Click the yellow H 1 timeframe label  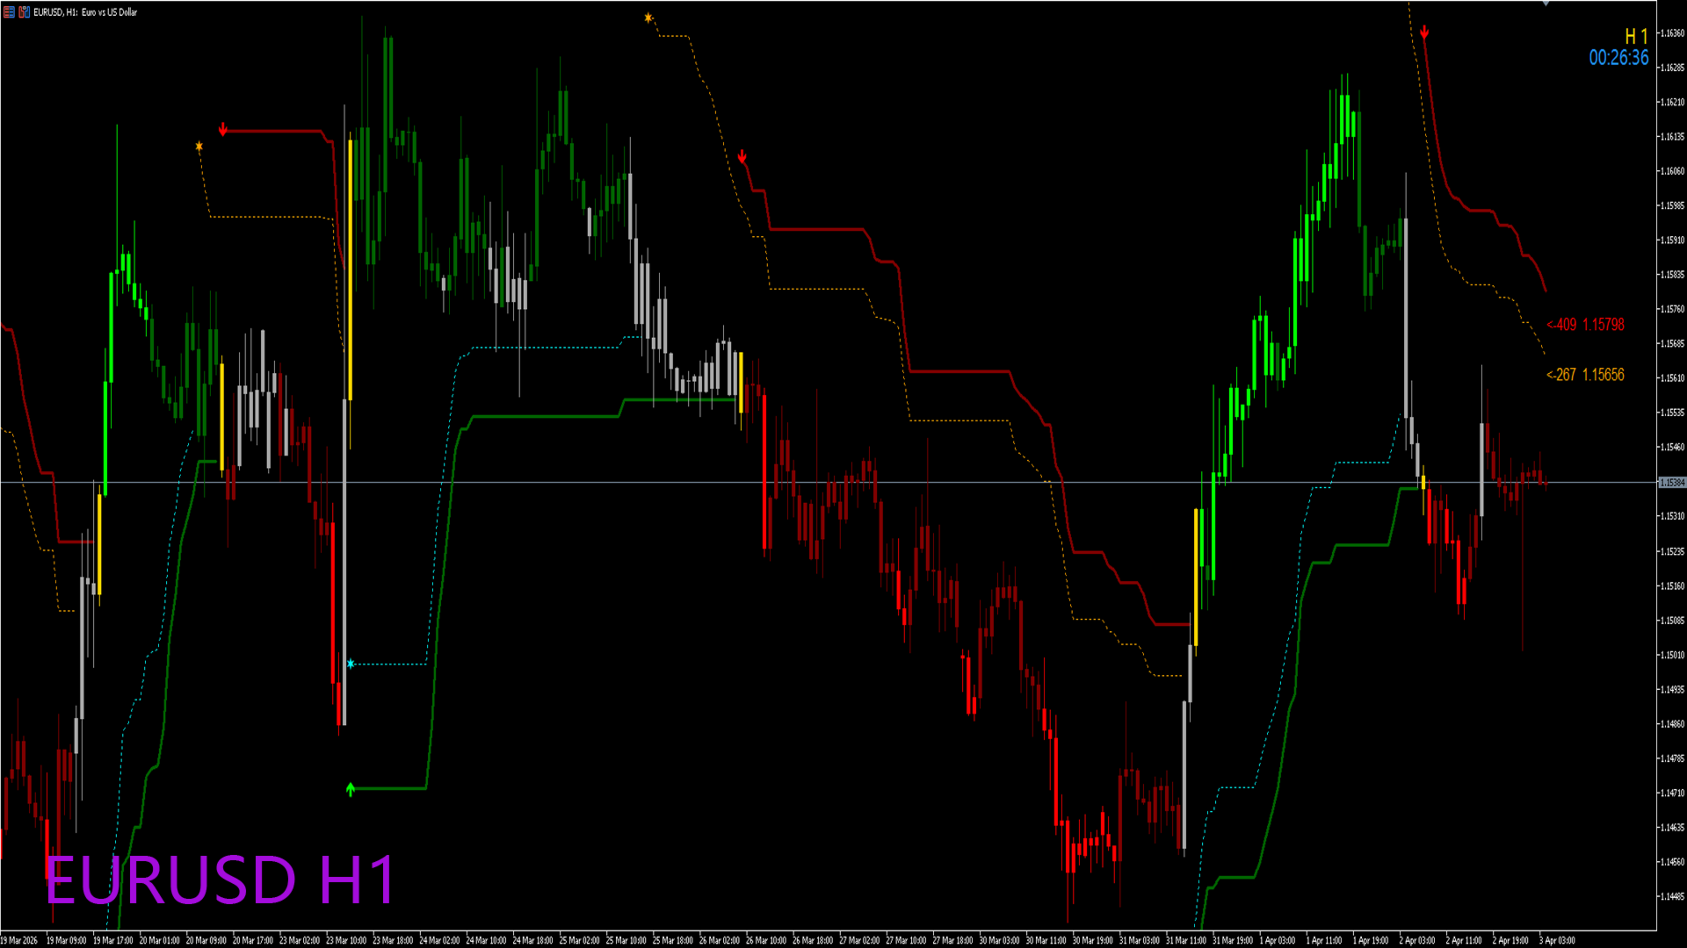click(1635, 37)
